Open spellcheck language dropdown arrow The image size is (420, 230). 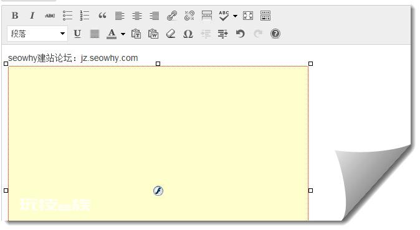click(235, 16)
